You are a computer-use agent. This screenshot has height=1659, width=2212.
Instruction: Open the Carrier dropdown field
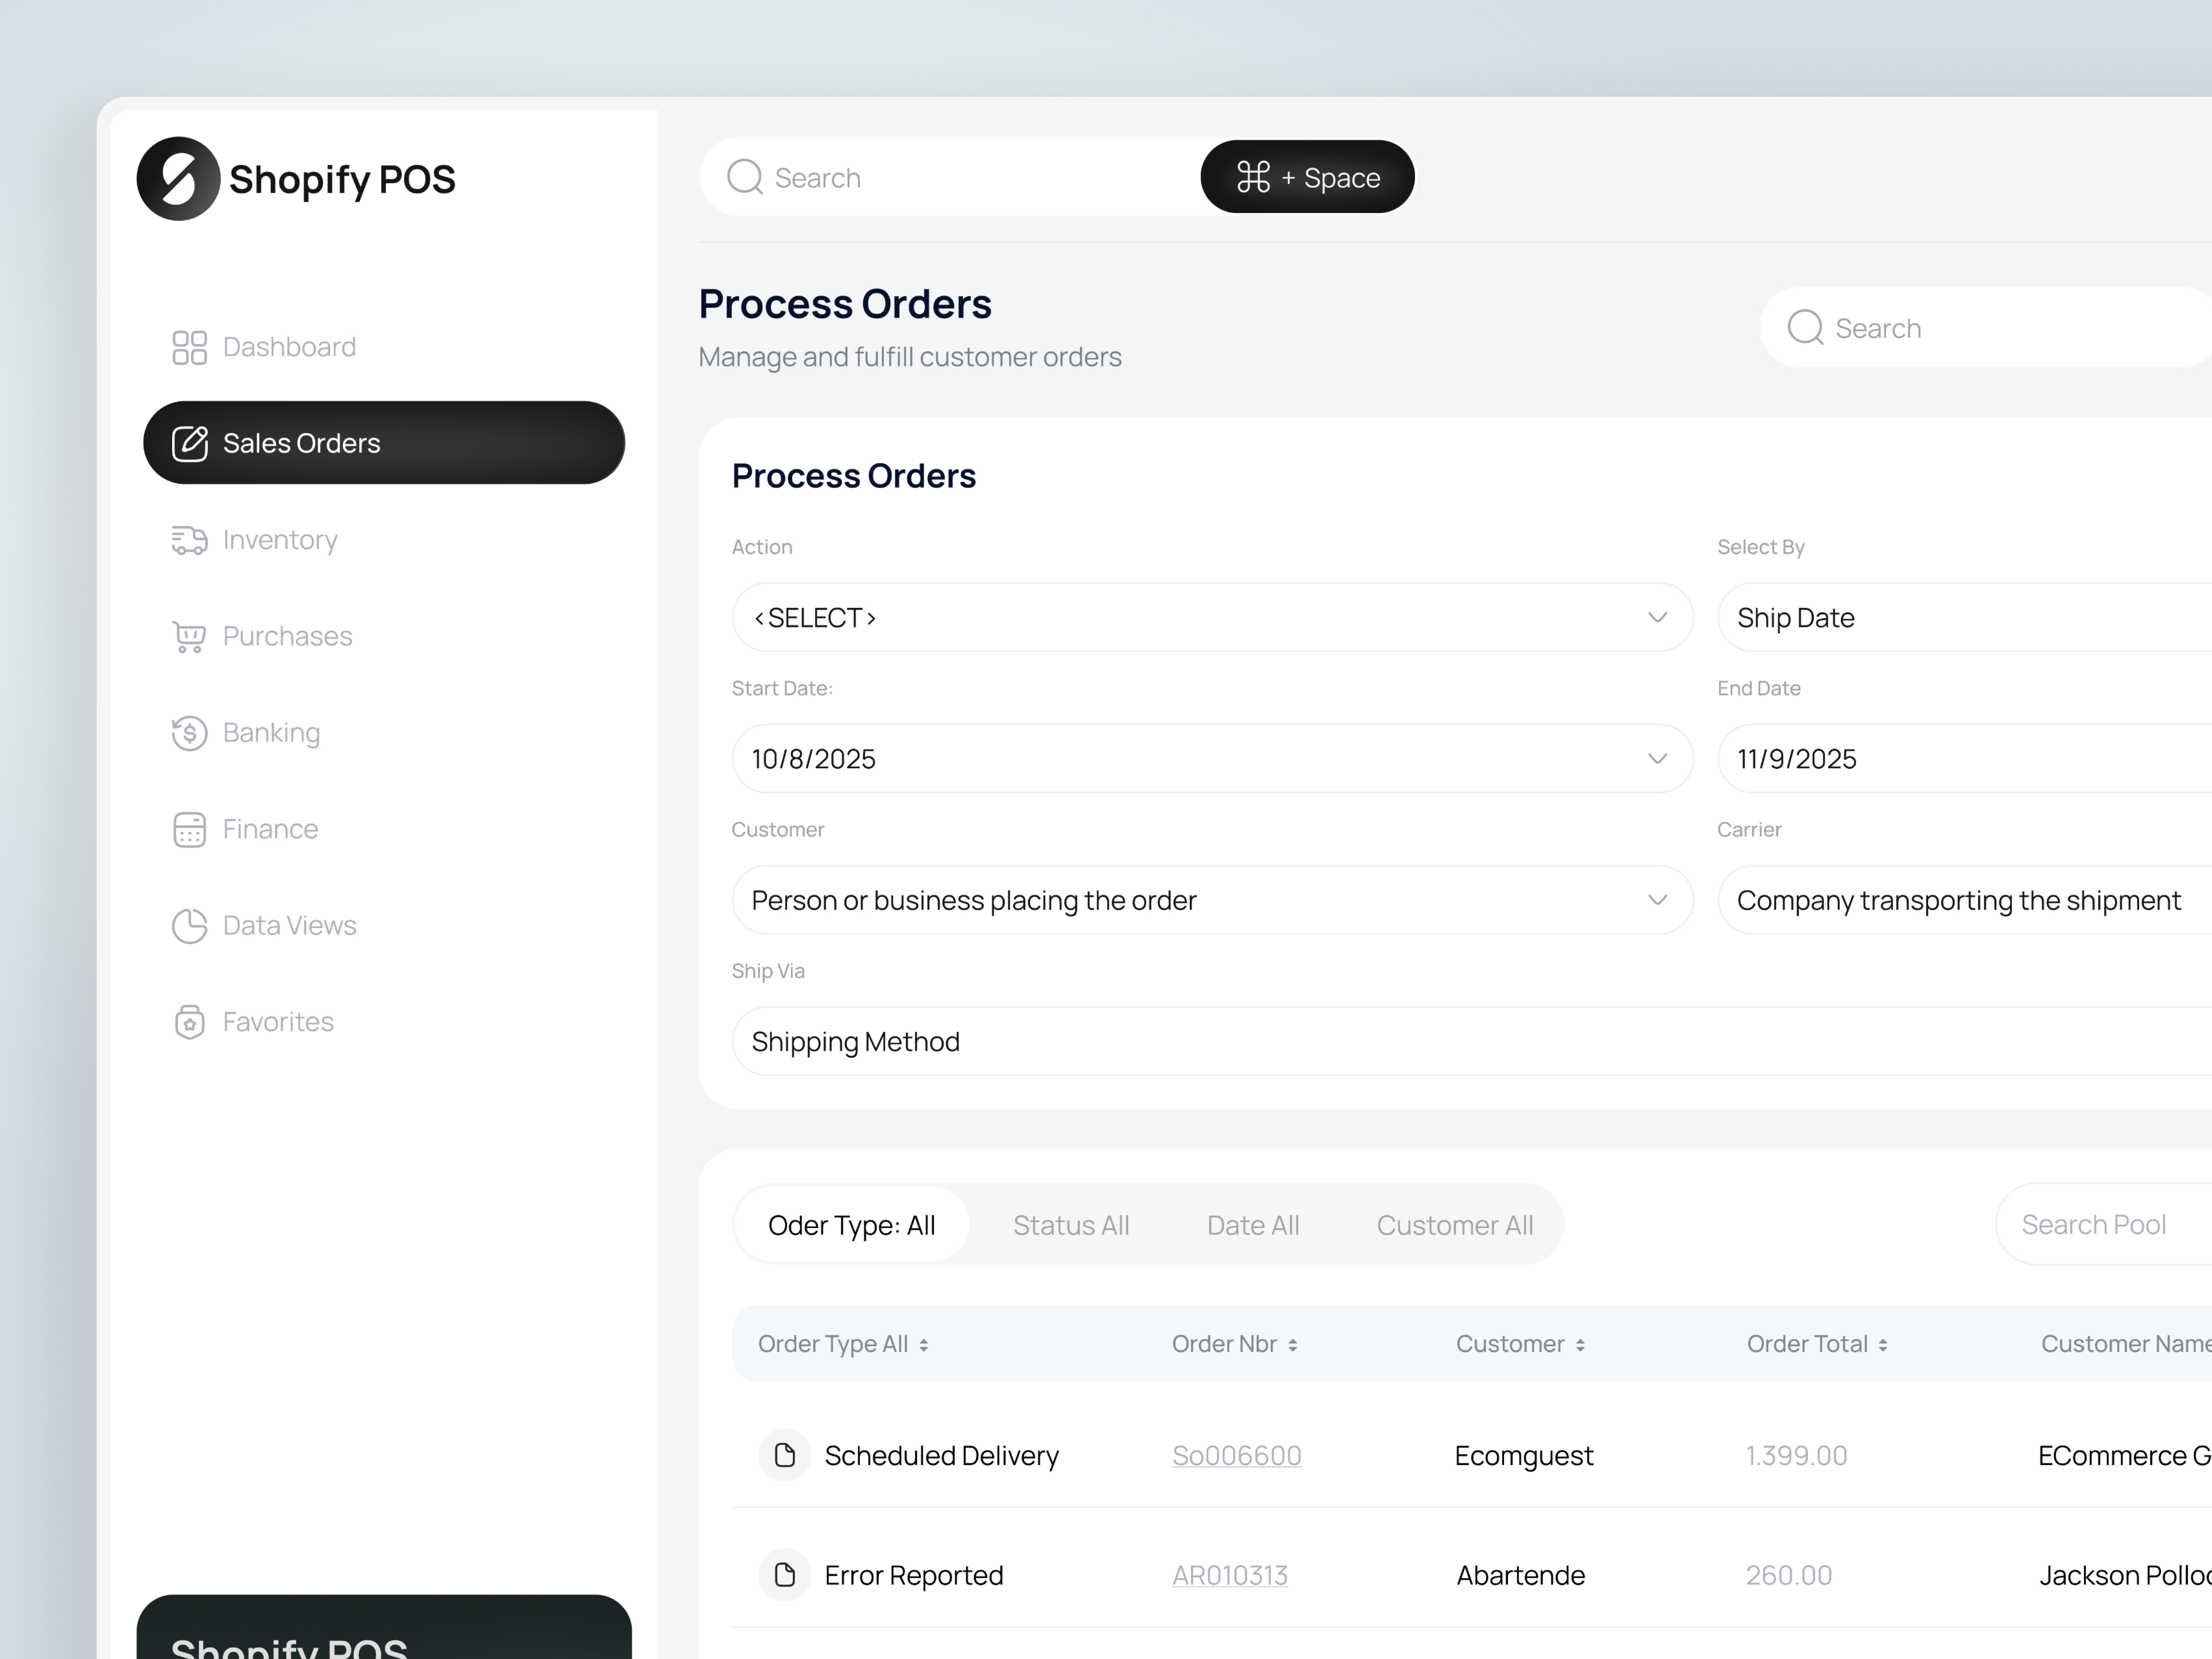point(1965,900)
